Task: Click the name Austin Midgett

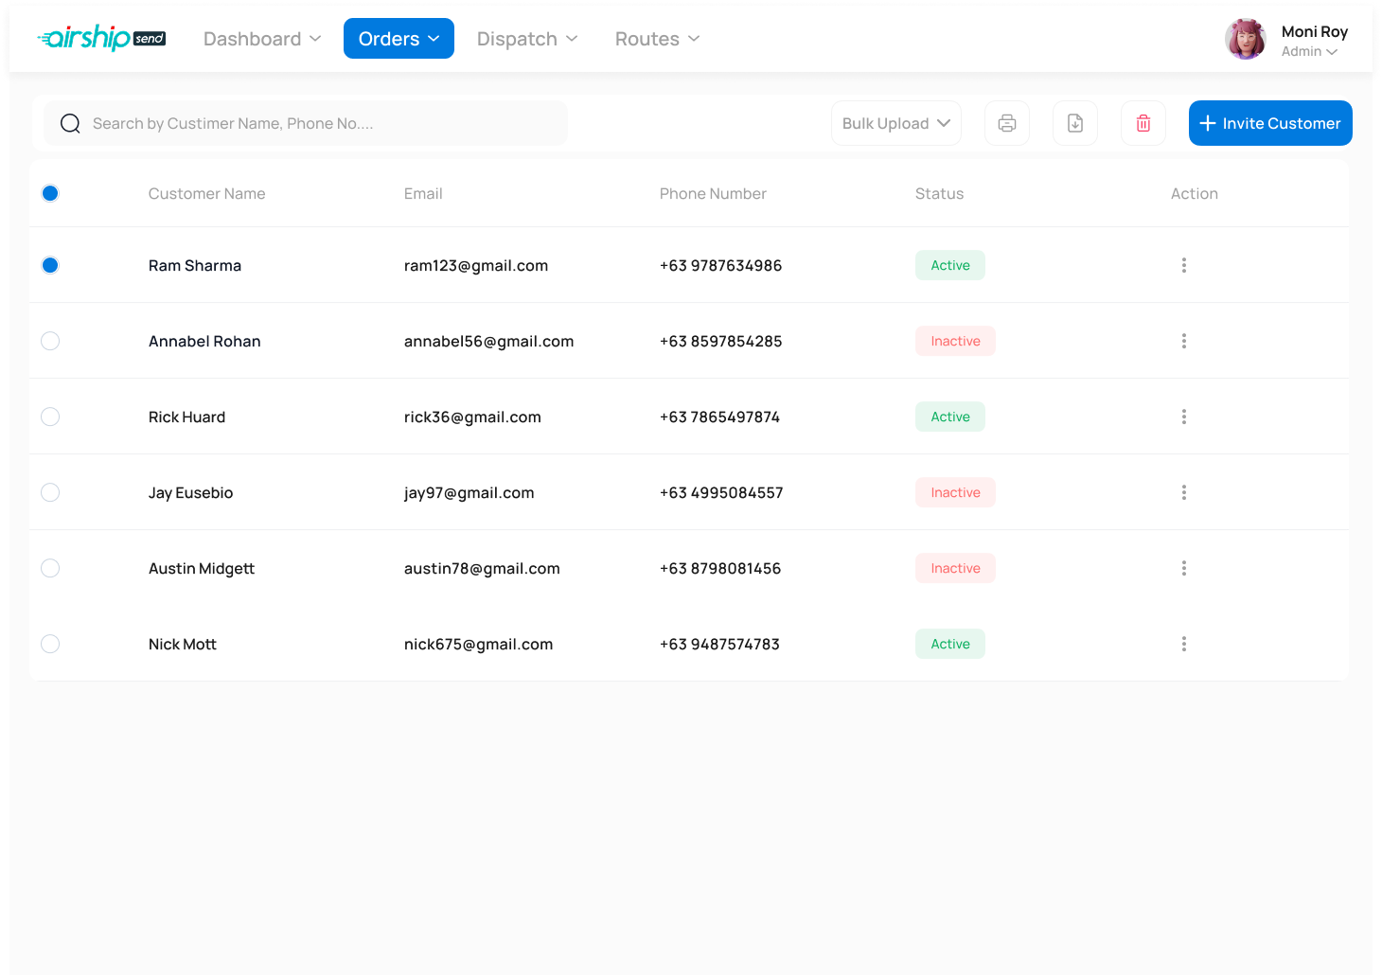Action: pyautogui.click(x=202, y=568)
